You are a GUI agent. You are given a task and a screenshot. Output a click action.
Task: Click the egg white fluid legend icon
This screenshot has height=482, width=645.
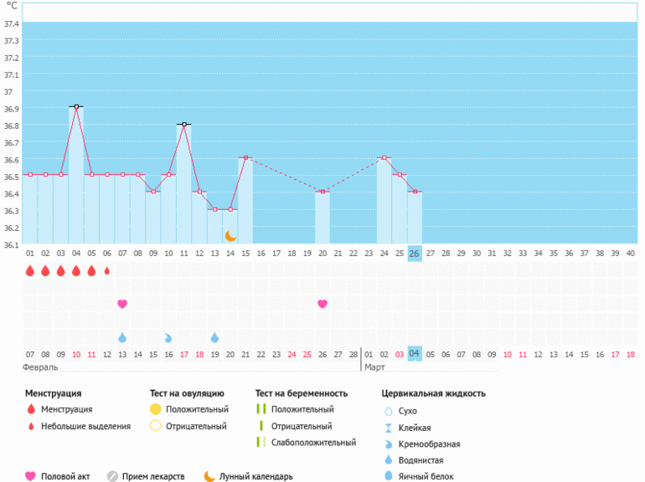click(388, 476)
